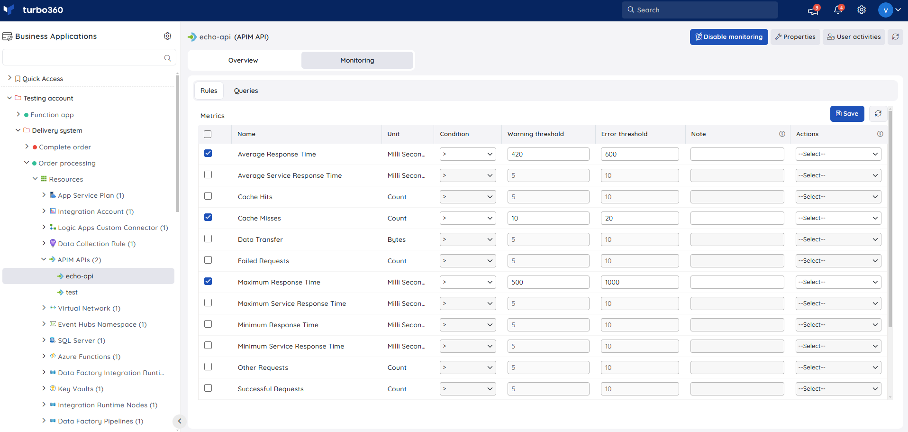
Task: Enable Average Service Response Time metric
Action: coord(208,175)
